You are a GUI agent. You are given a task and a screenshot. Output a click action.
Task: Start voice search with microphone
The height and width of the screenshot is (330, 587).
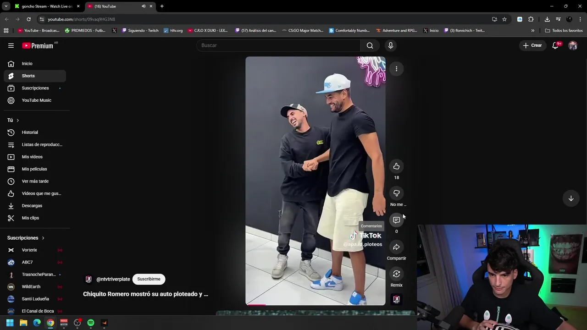coord(391,45)
